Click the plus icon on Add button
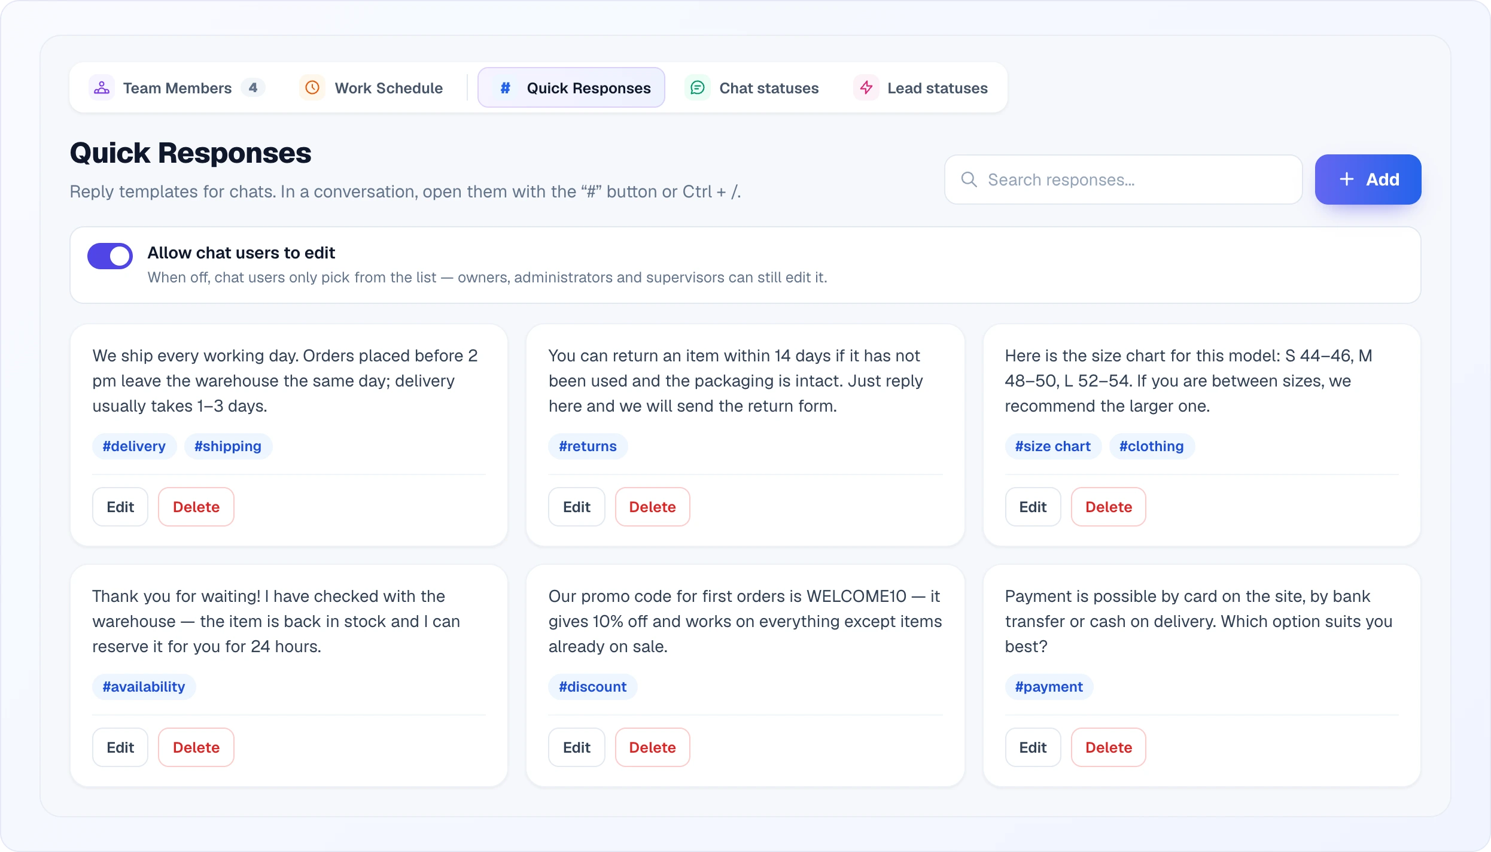This screenshot has height=852, width=1491. tap(1346, 179)
